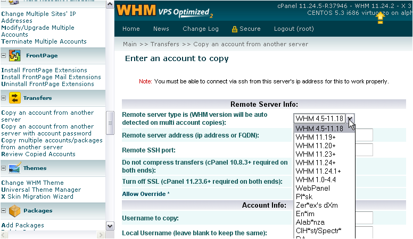The image size is (413, 239).
Task: Click sidebar scroll up arrow
Action: click(x=110, y=4)
